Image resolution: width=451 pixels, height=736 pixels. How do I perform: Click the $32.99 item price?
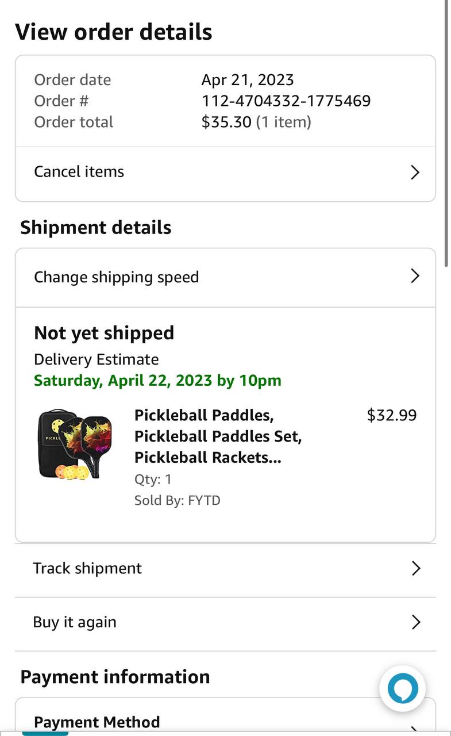coord(392,415)
